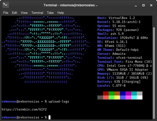
Task: Click the magenta color block
Action: pyautogui.click(x=128, y=98)
